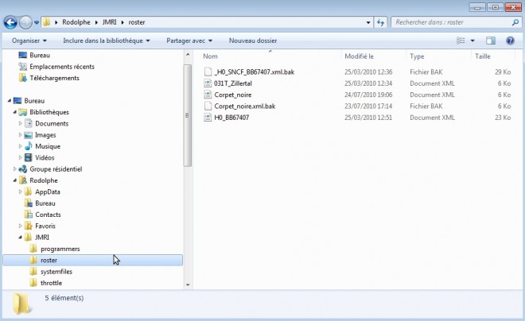The height and width of the screenshot is (321, 525).
Task: Open the recent pages dropdown arrow
Action: click(x=37, y=22)
